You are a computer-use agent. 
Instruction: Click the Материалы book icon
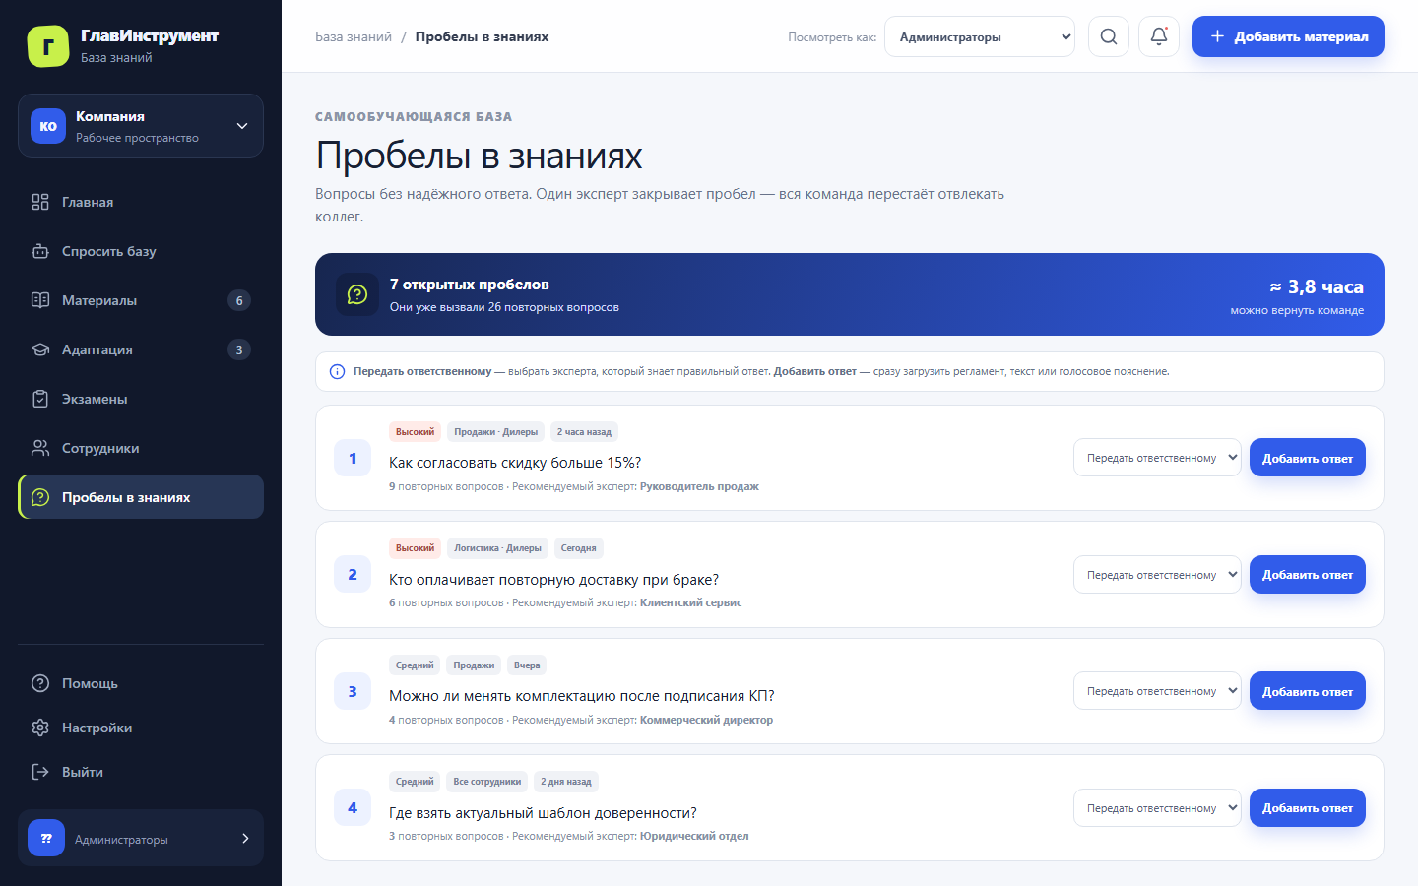(40, 300)
